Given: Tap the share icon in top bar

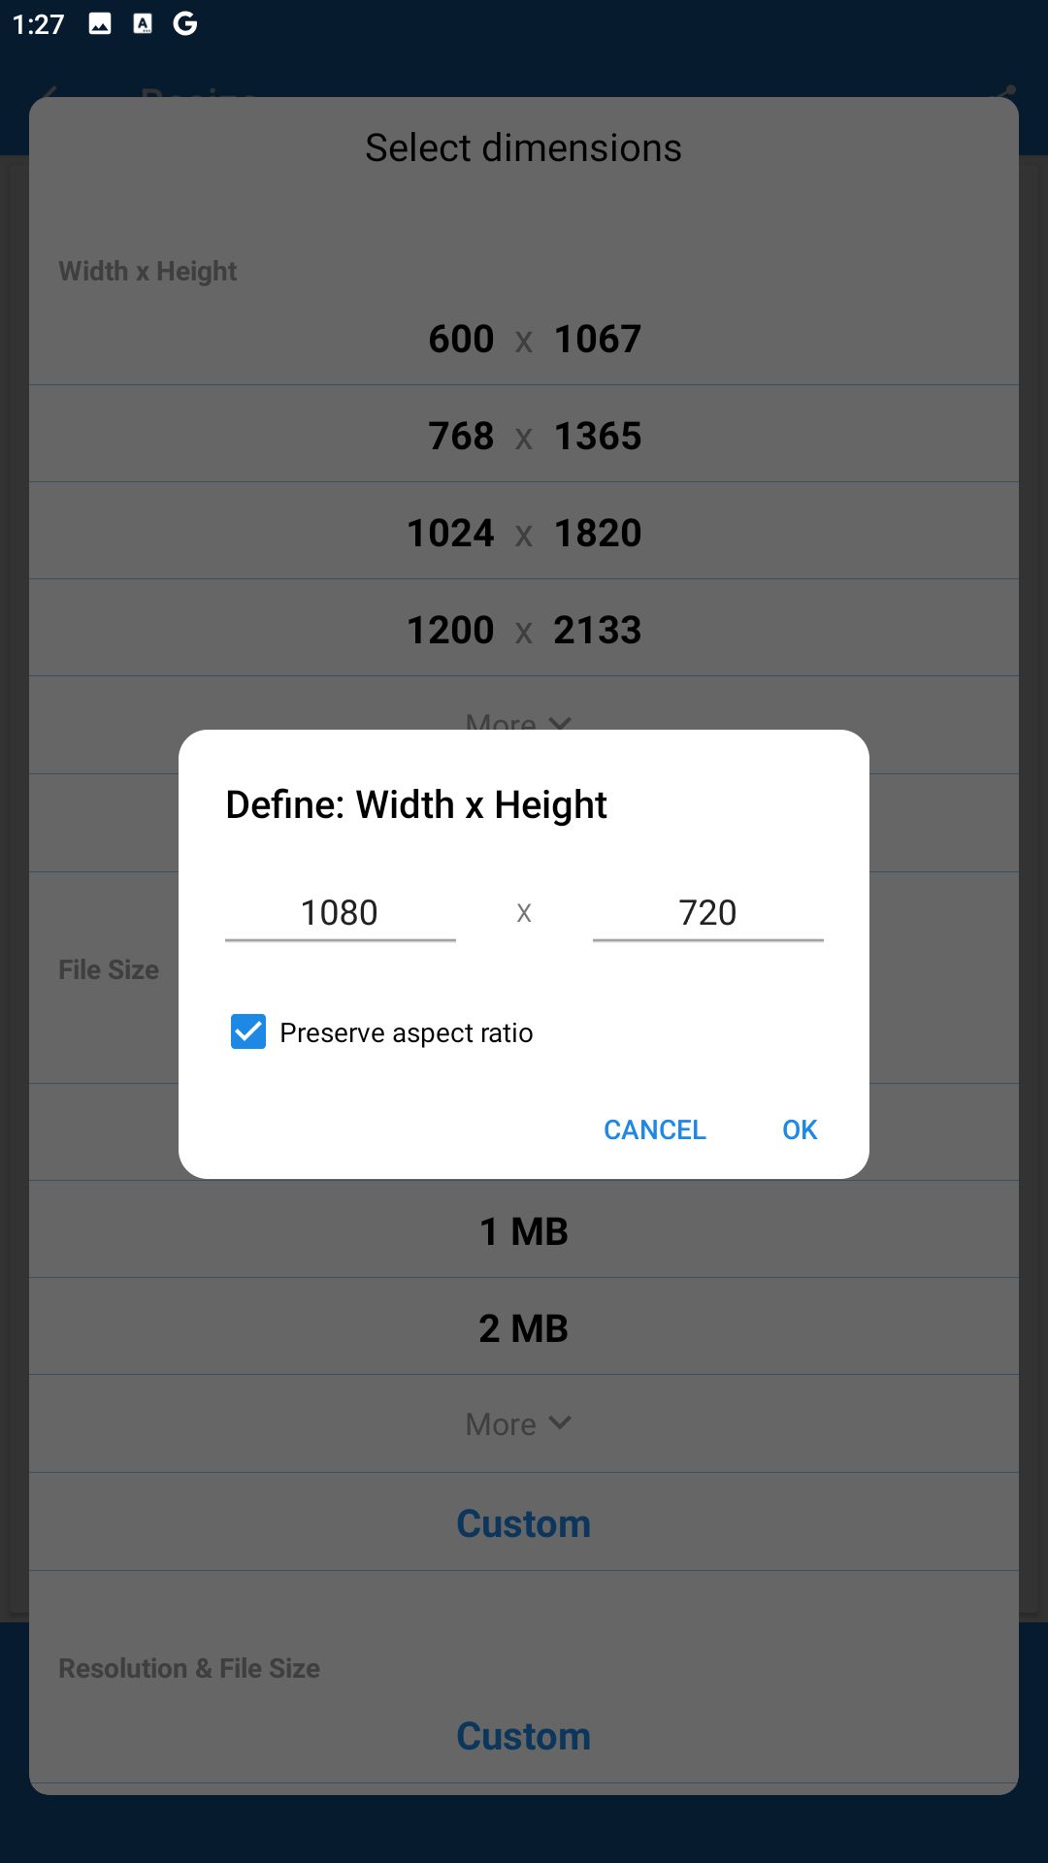Looking at the screenshot, I should [1006, 93].
